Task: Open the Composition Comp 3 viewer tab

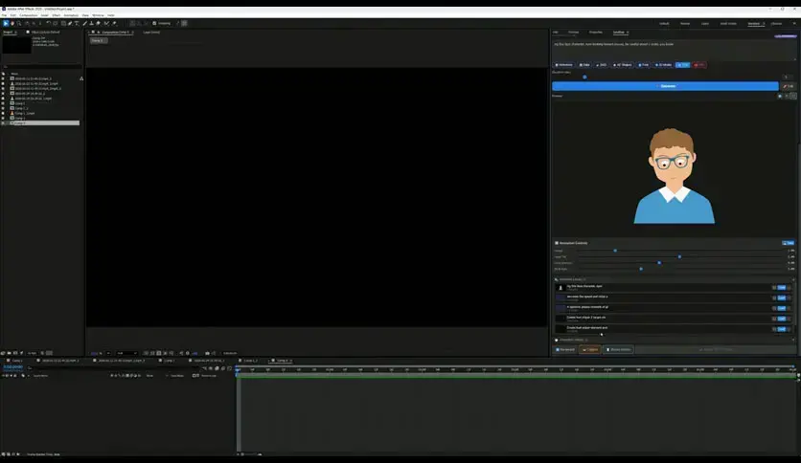Action: [x=117, y=33]
